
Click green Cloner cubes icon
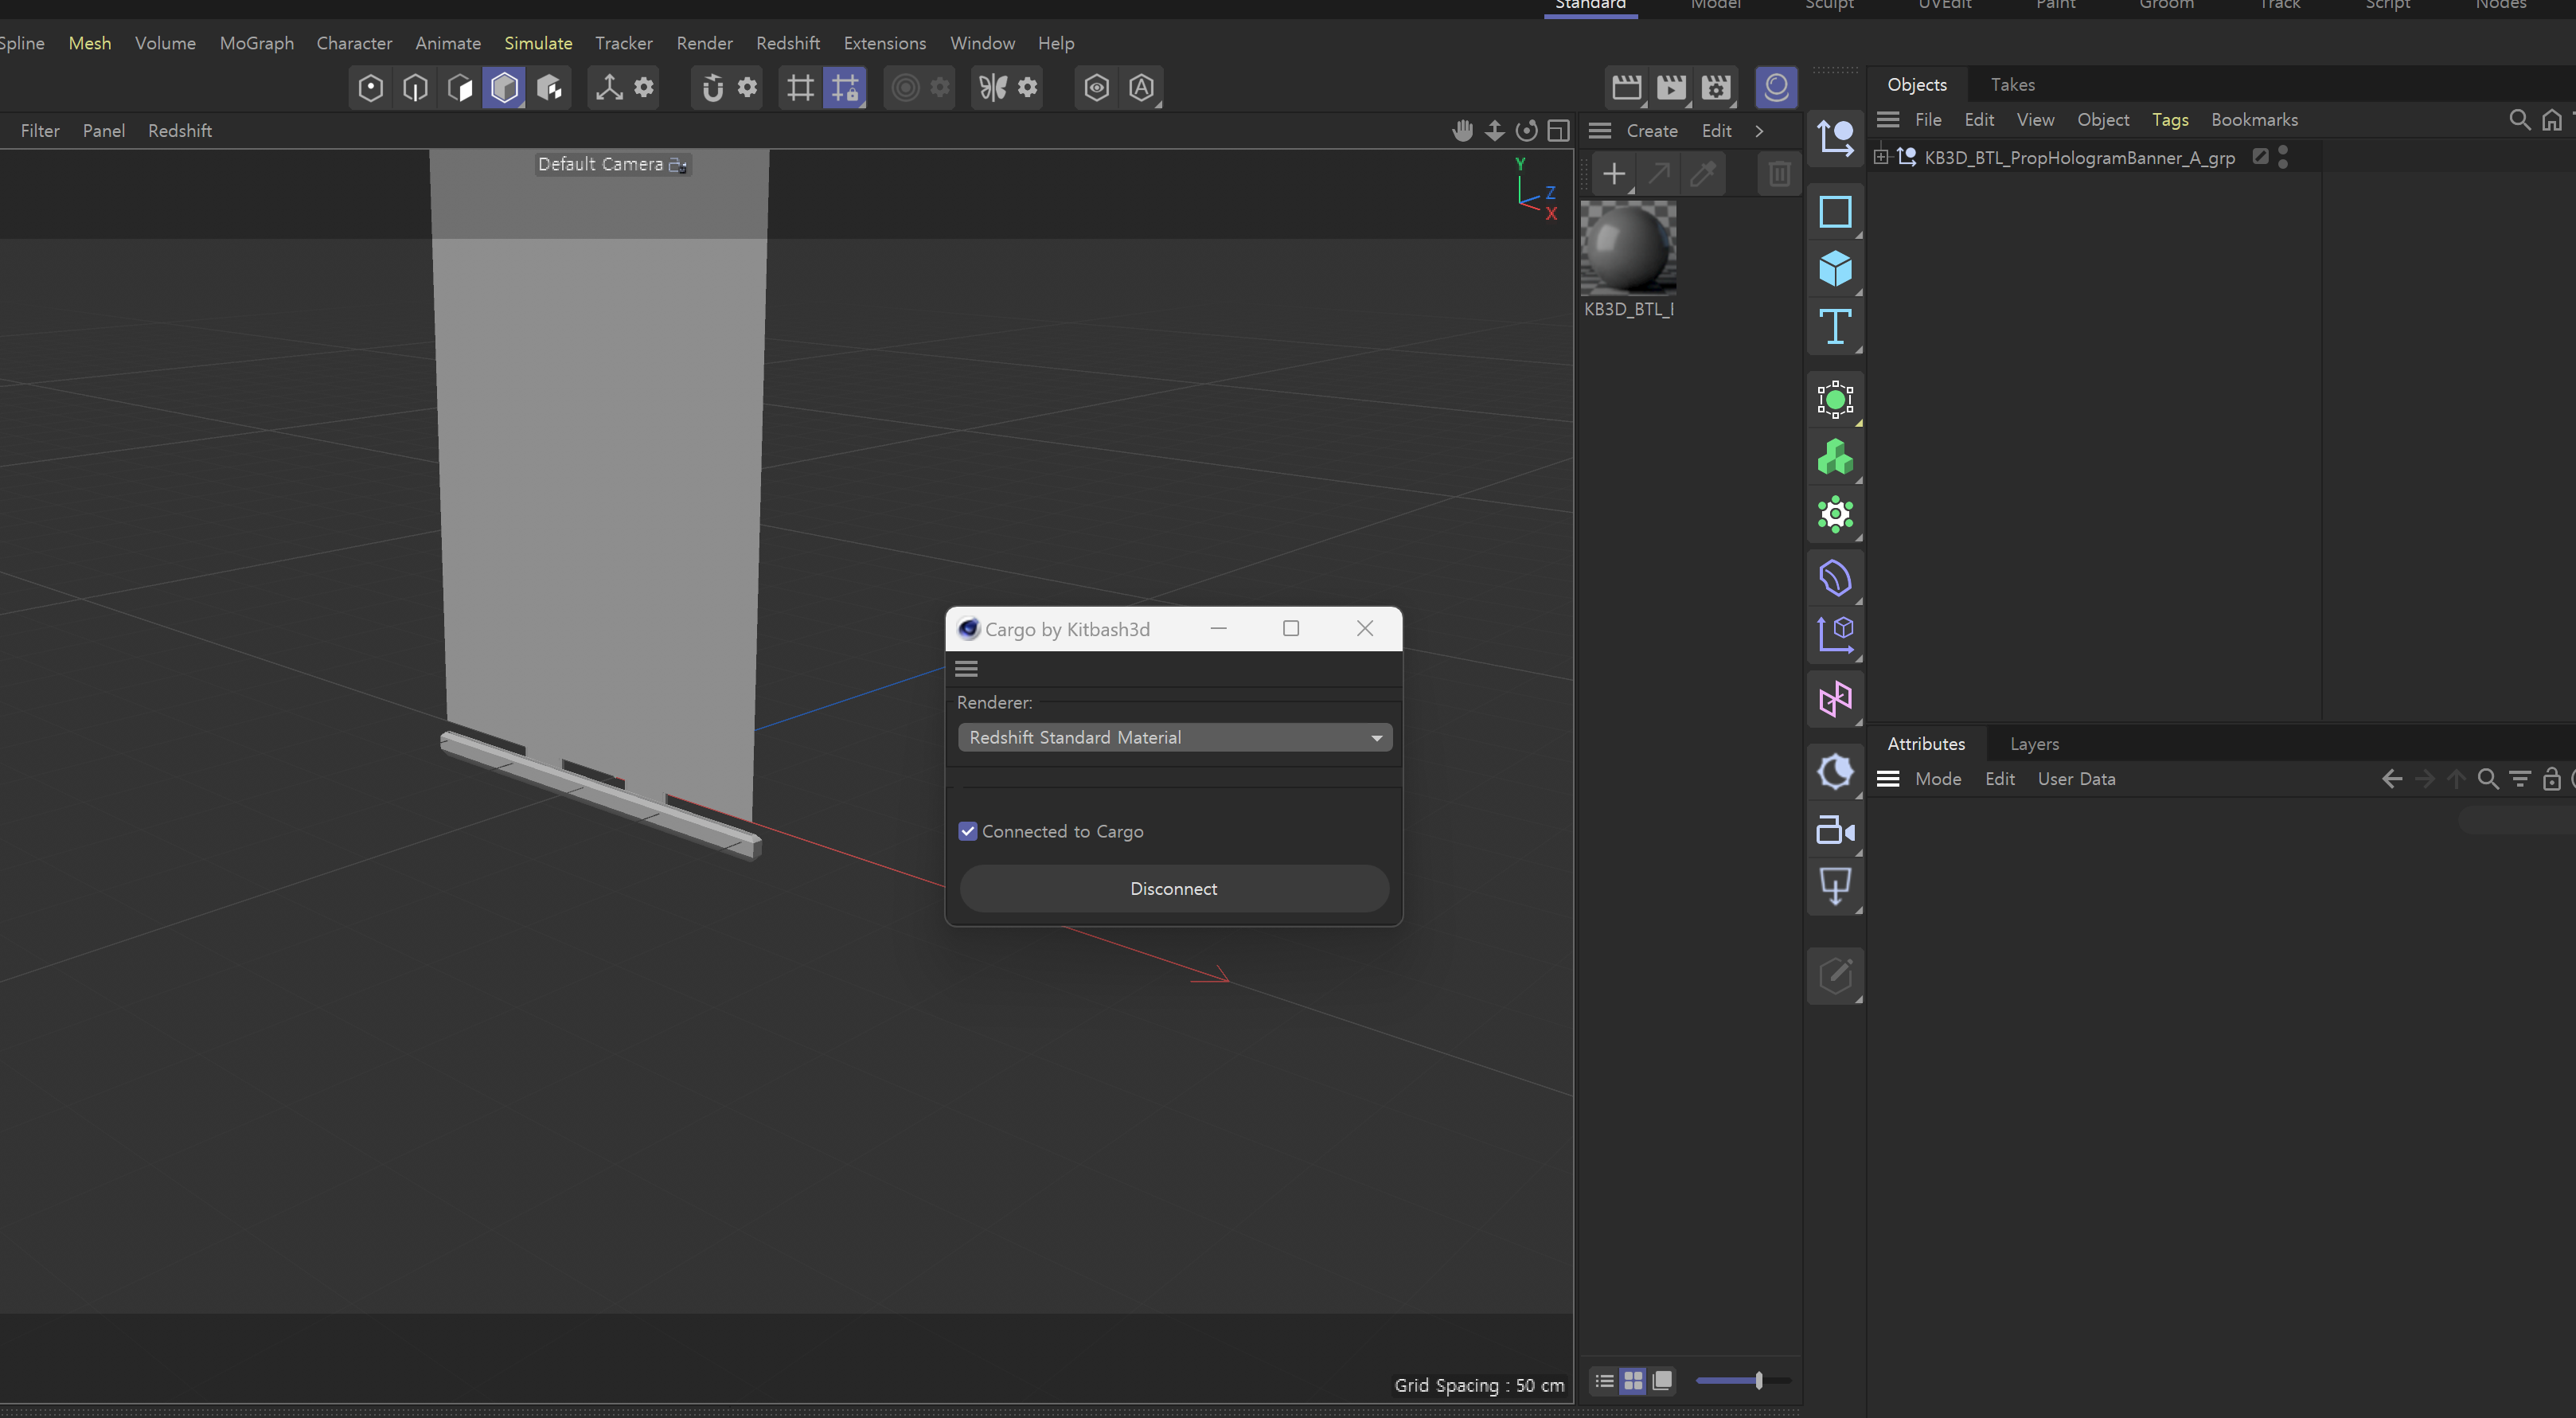click(1835, 458)
